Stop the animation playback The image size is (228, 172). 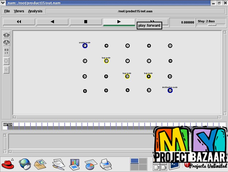pyautogui.click(x=86, y=22)
